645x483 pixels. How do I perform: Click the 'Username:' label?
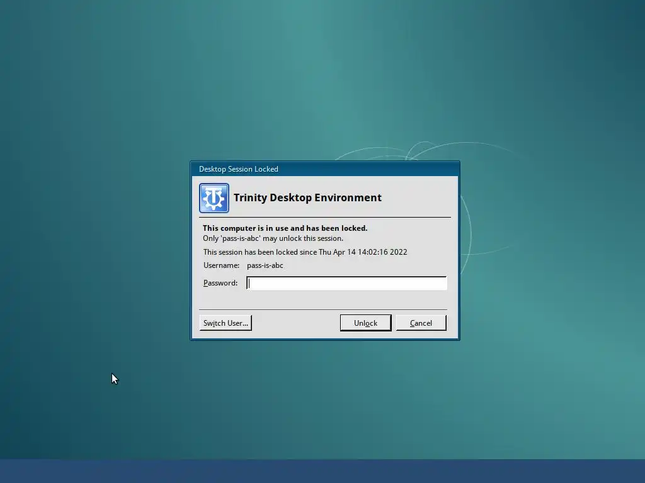[x=221, y=265]
